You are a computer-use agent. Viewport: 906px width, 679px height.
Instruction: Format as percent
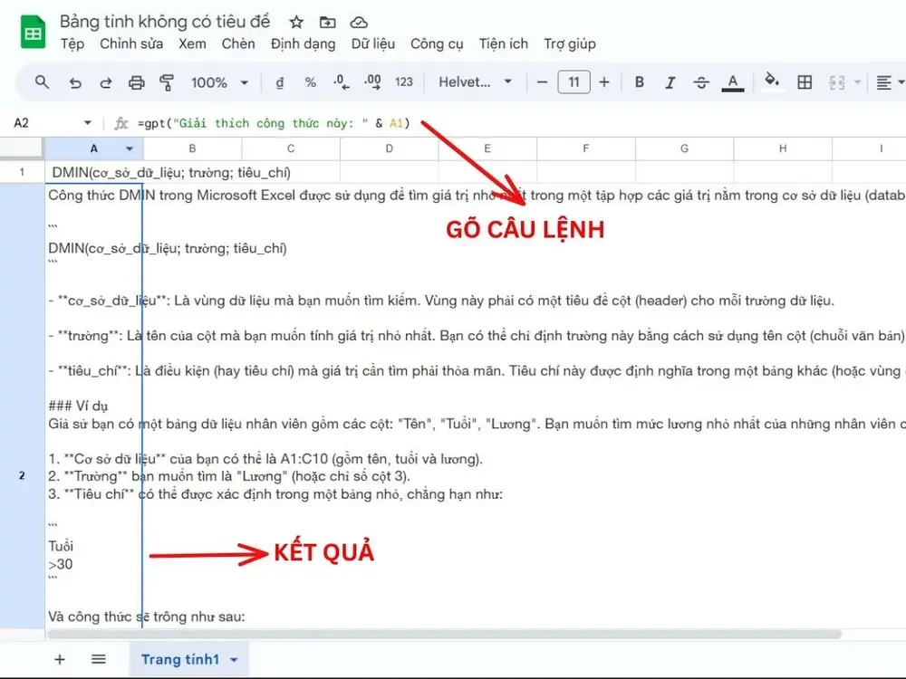tap(310, 82)
